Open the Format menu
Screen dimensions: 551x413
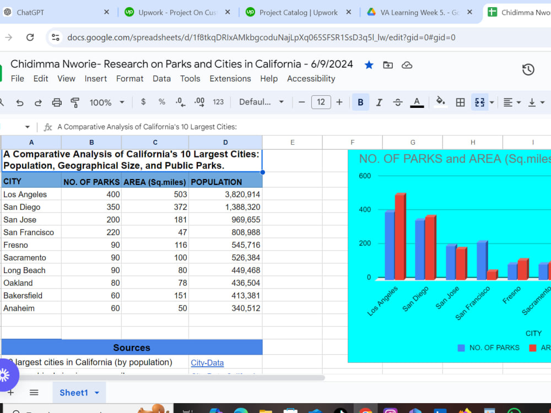(x=129, y=79)
